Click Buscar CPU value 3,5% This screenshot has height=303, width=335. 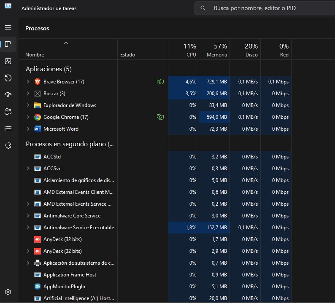[184, 94]
